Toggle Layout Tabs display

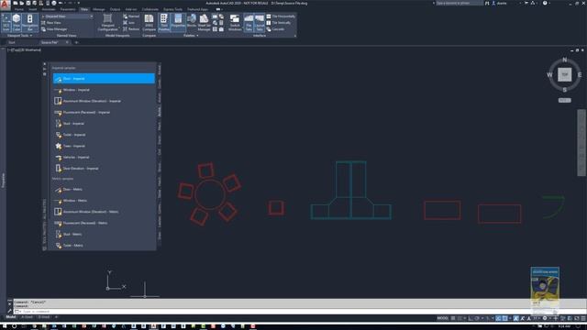coord(260,23)
